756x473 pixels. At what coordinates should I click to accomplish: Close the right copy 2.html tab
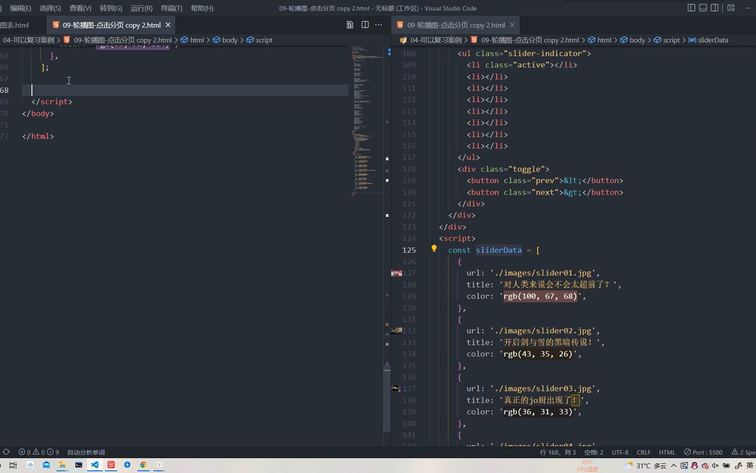coord(512,25)
